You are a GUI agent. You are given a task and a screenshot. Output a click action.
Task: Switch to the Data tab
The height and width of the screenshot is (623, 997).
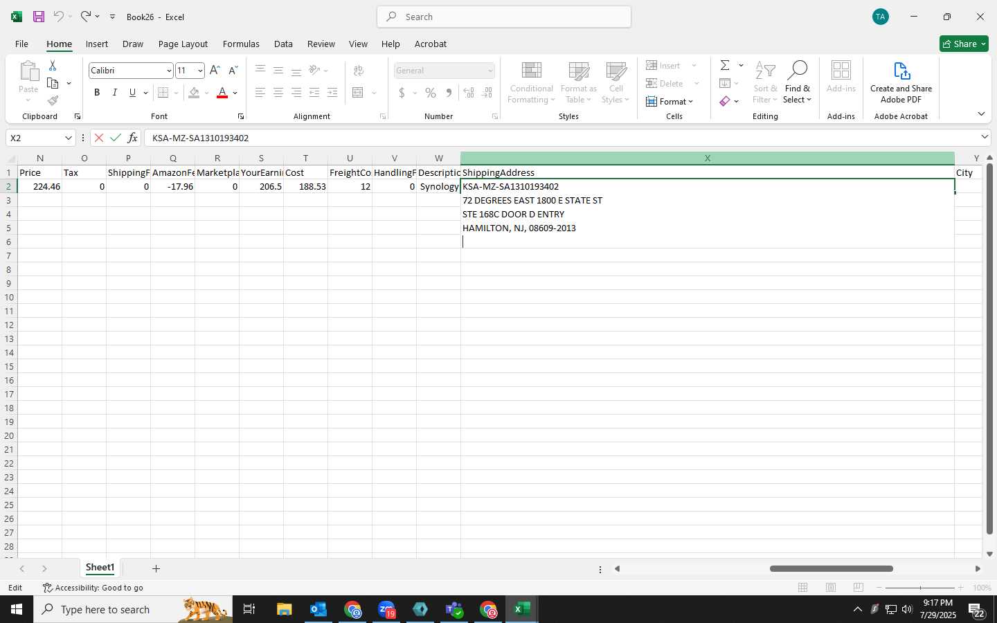pos(283,44)
